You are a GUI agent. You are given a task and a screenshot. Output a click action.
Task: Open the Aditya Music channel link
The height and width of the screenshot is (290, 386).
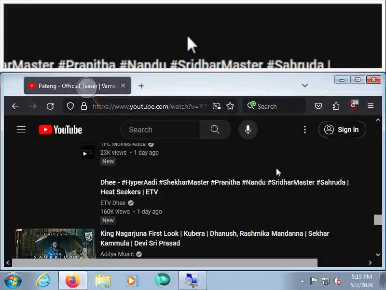117,254
